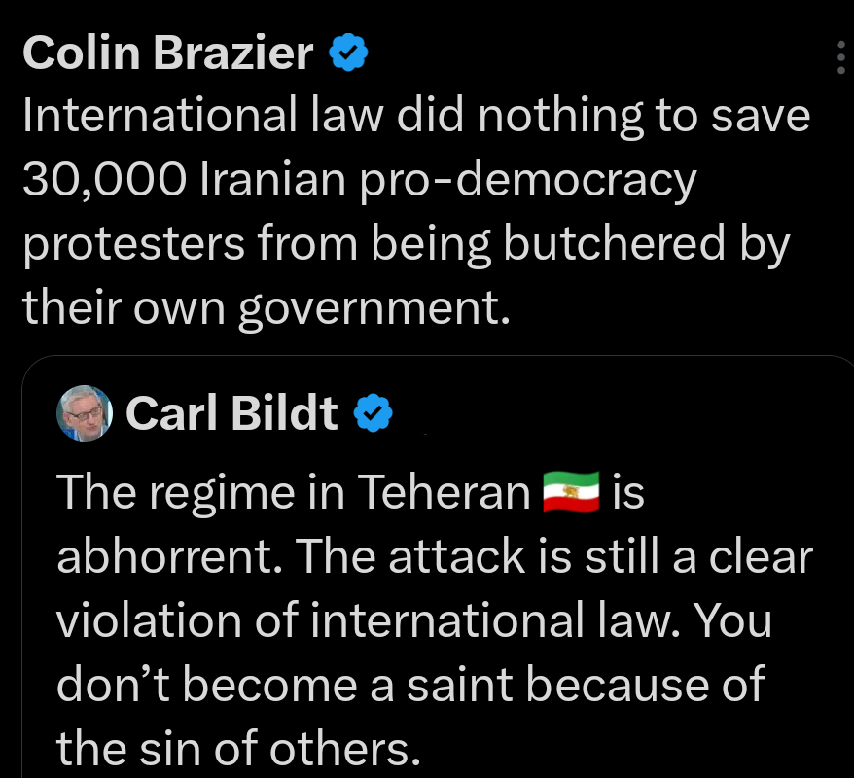Open Colin Brazier's profile via name

pos(167,53)
